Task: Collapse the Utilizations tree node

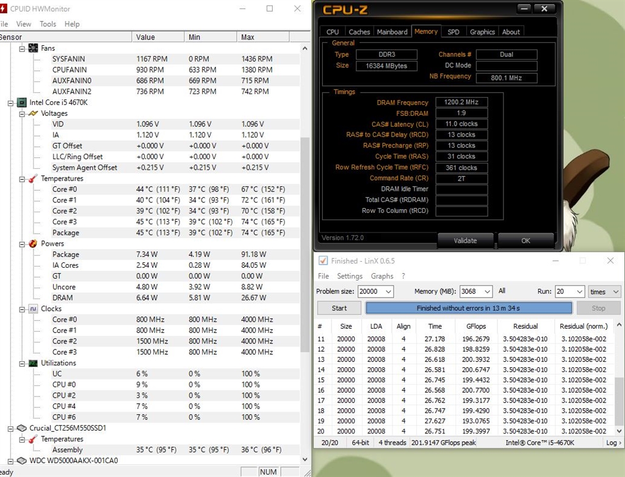Action: tap(22, 364)
